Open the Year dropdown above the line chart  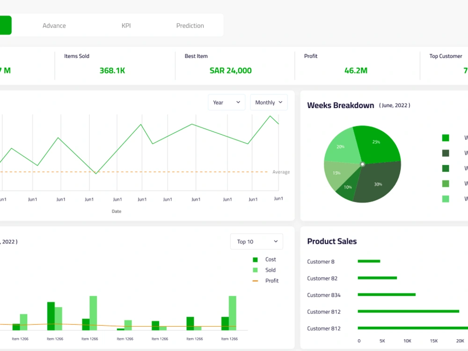coord(227,102)
